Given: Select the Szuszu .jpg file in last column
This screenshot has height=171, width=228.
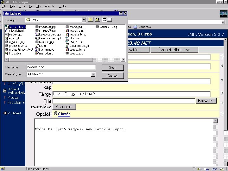Looking at the screenshot, I should point(107,27).
